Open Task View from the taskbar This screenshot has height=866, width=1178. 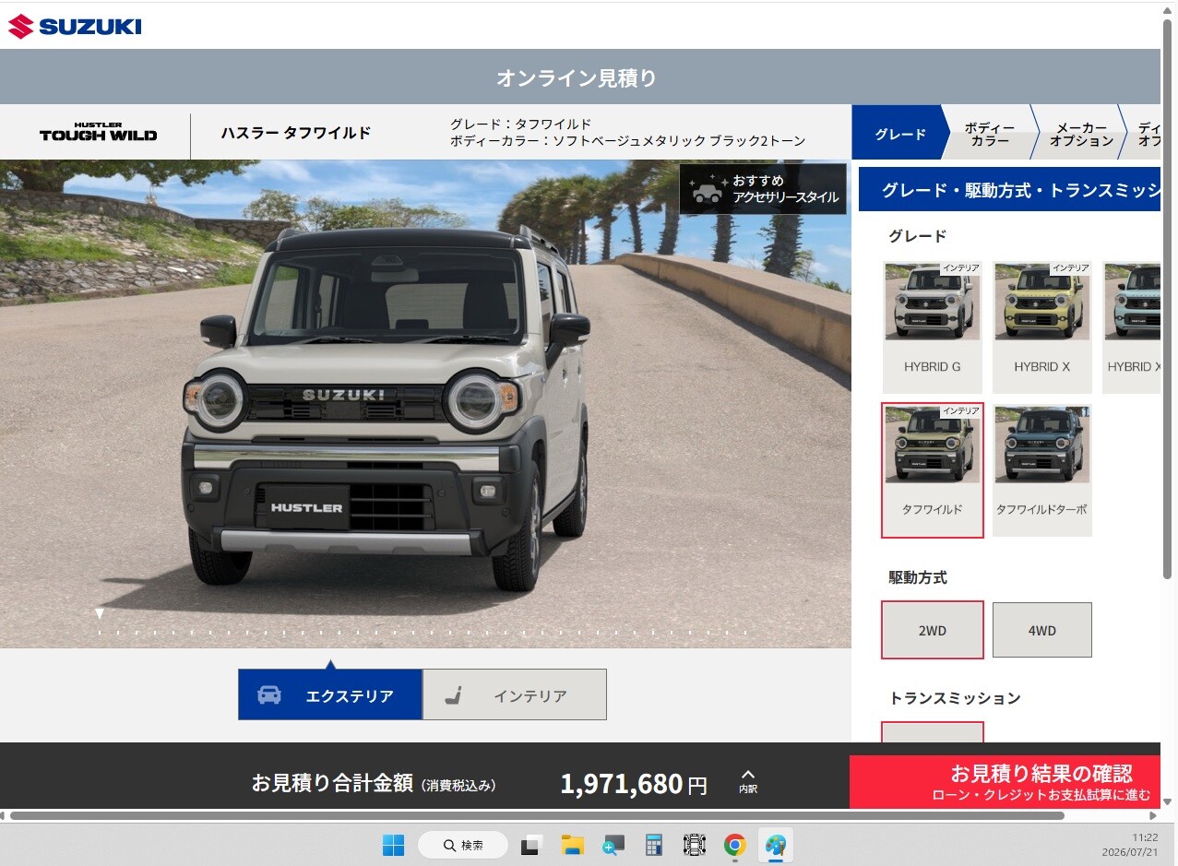pos(530,845)
